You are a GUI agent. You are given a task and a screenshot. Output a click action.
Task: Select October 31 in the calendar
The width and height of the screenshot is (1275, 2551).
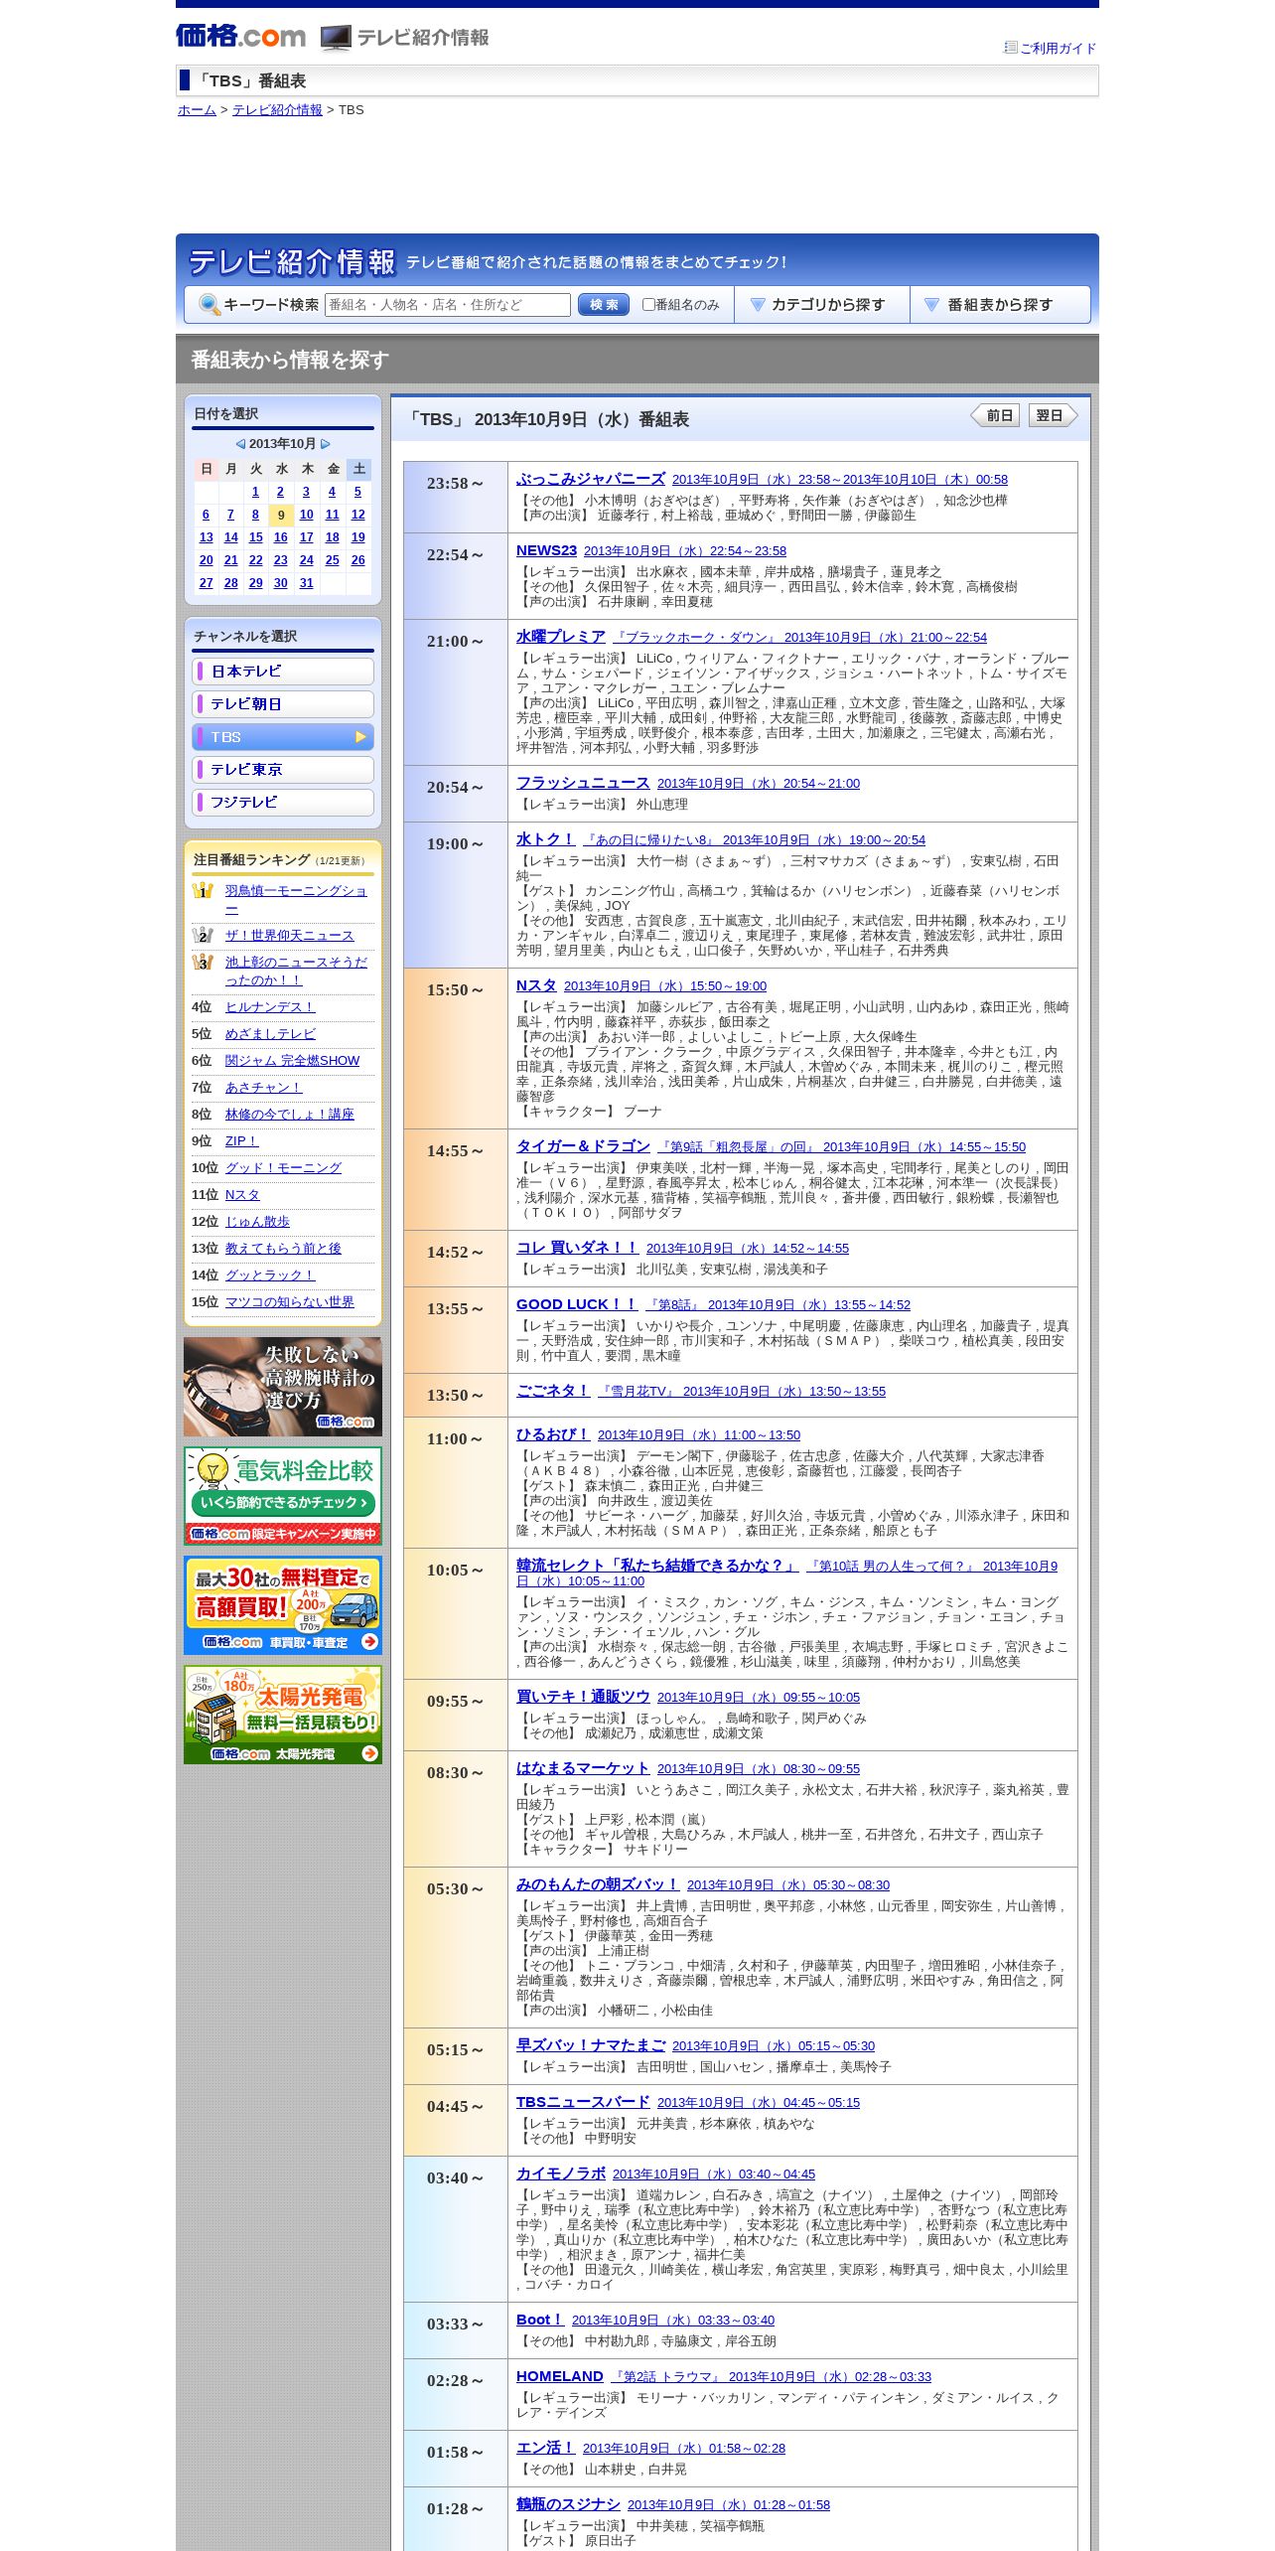[306, 583]
